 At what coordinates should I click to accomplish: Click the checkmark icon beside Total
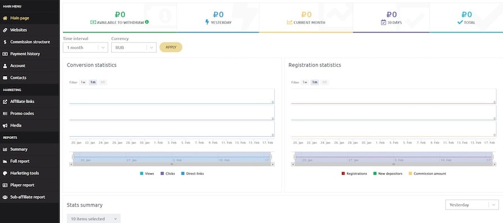click(460, 22)
